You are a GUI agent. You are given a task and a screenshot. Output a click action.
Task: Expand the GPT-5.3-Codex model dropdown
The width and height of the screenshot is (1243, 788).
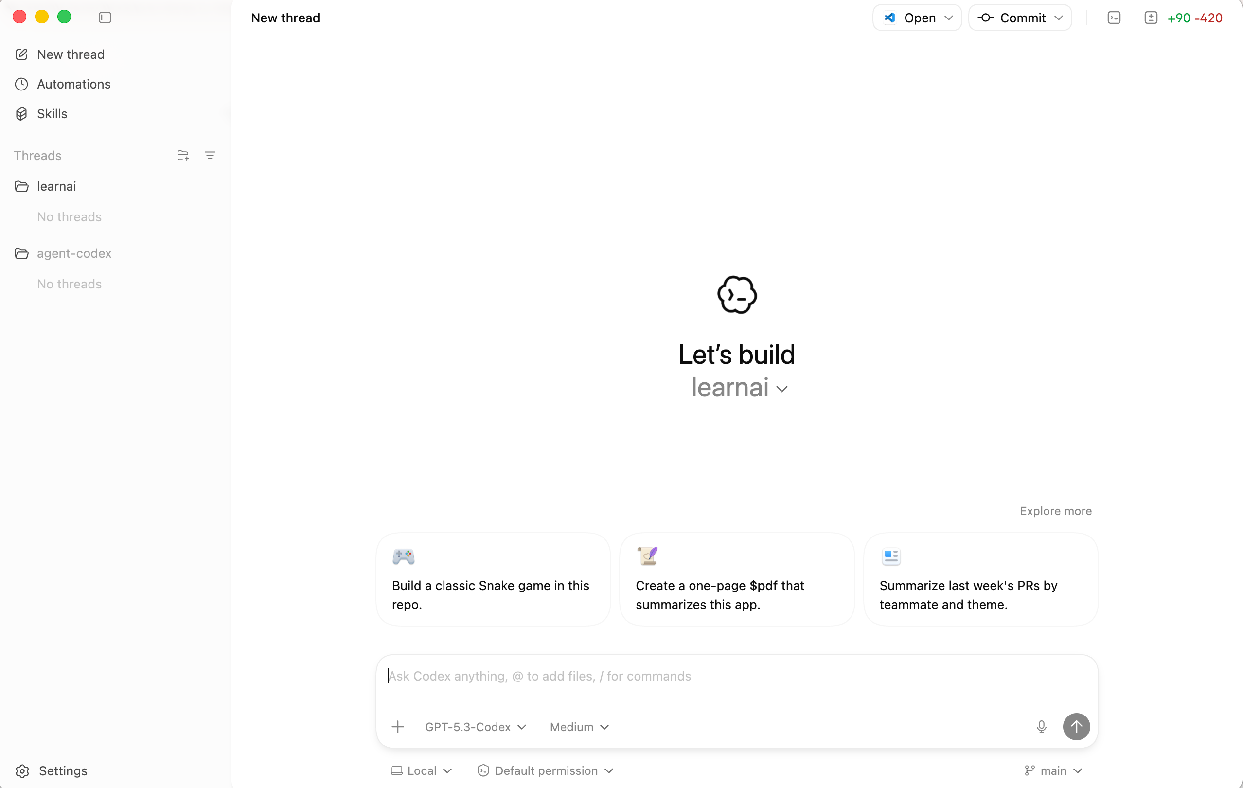pos(475,727)
